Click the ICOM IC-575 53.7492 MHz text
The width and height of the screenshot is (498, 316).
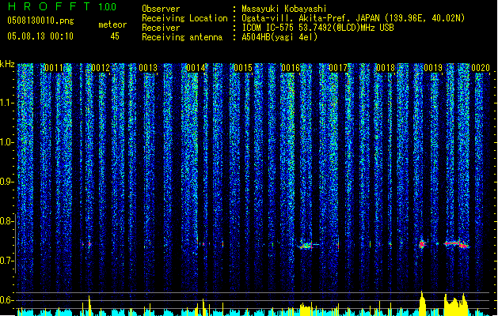(317, 28)
